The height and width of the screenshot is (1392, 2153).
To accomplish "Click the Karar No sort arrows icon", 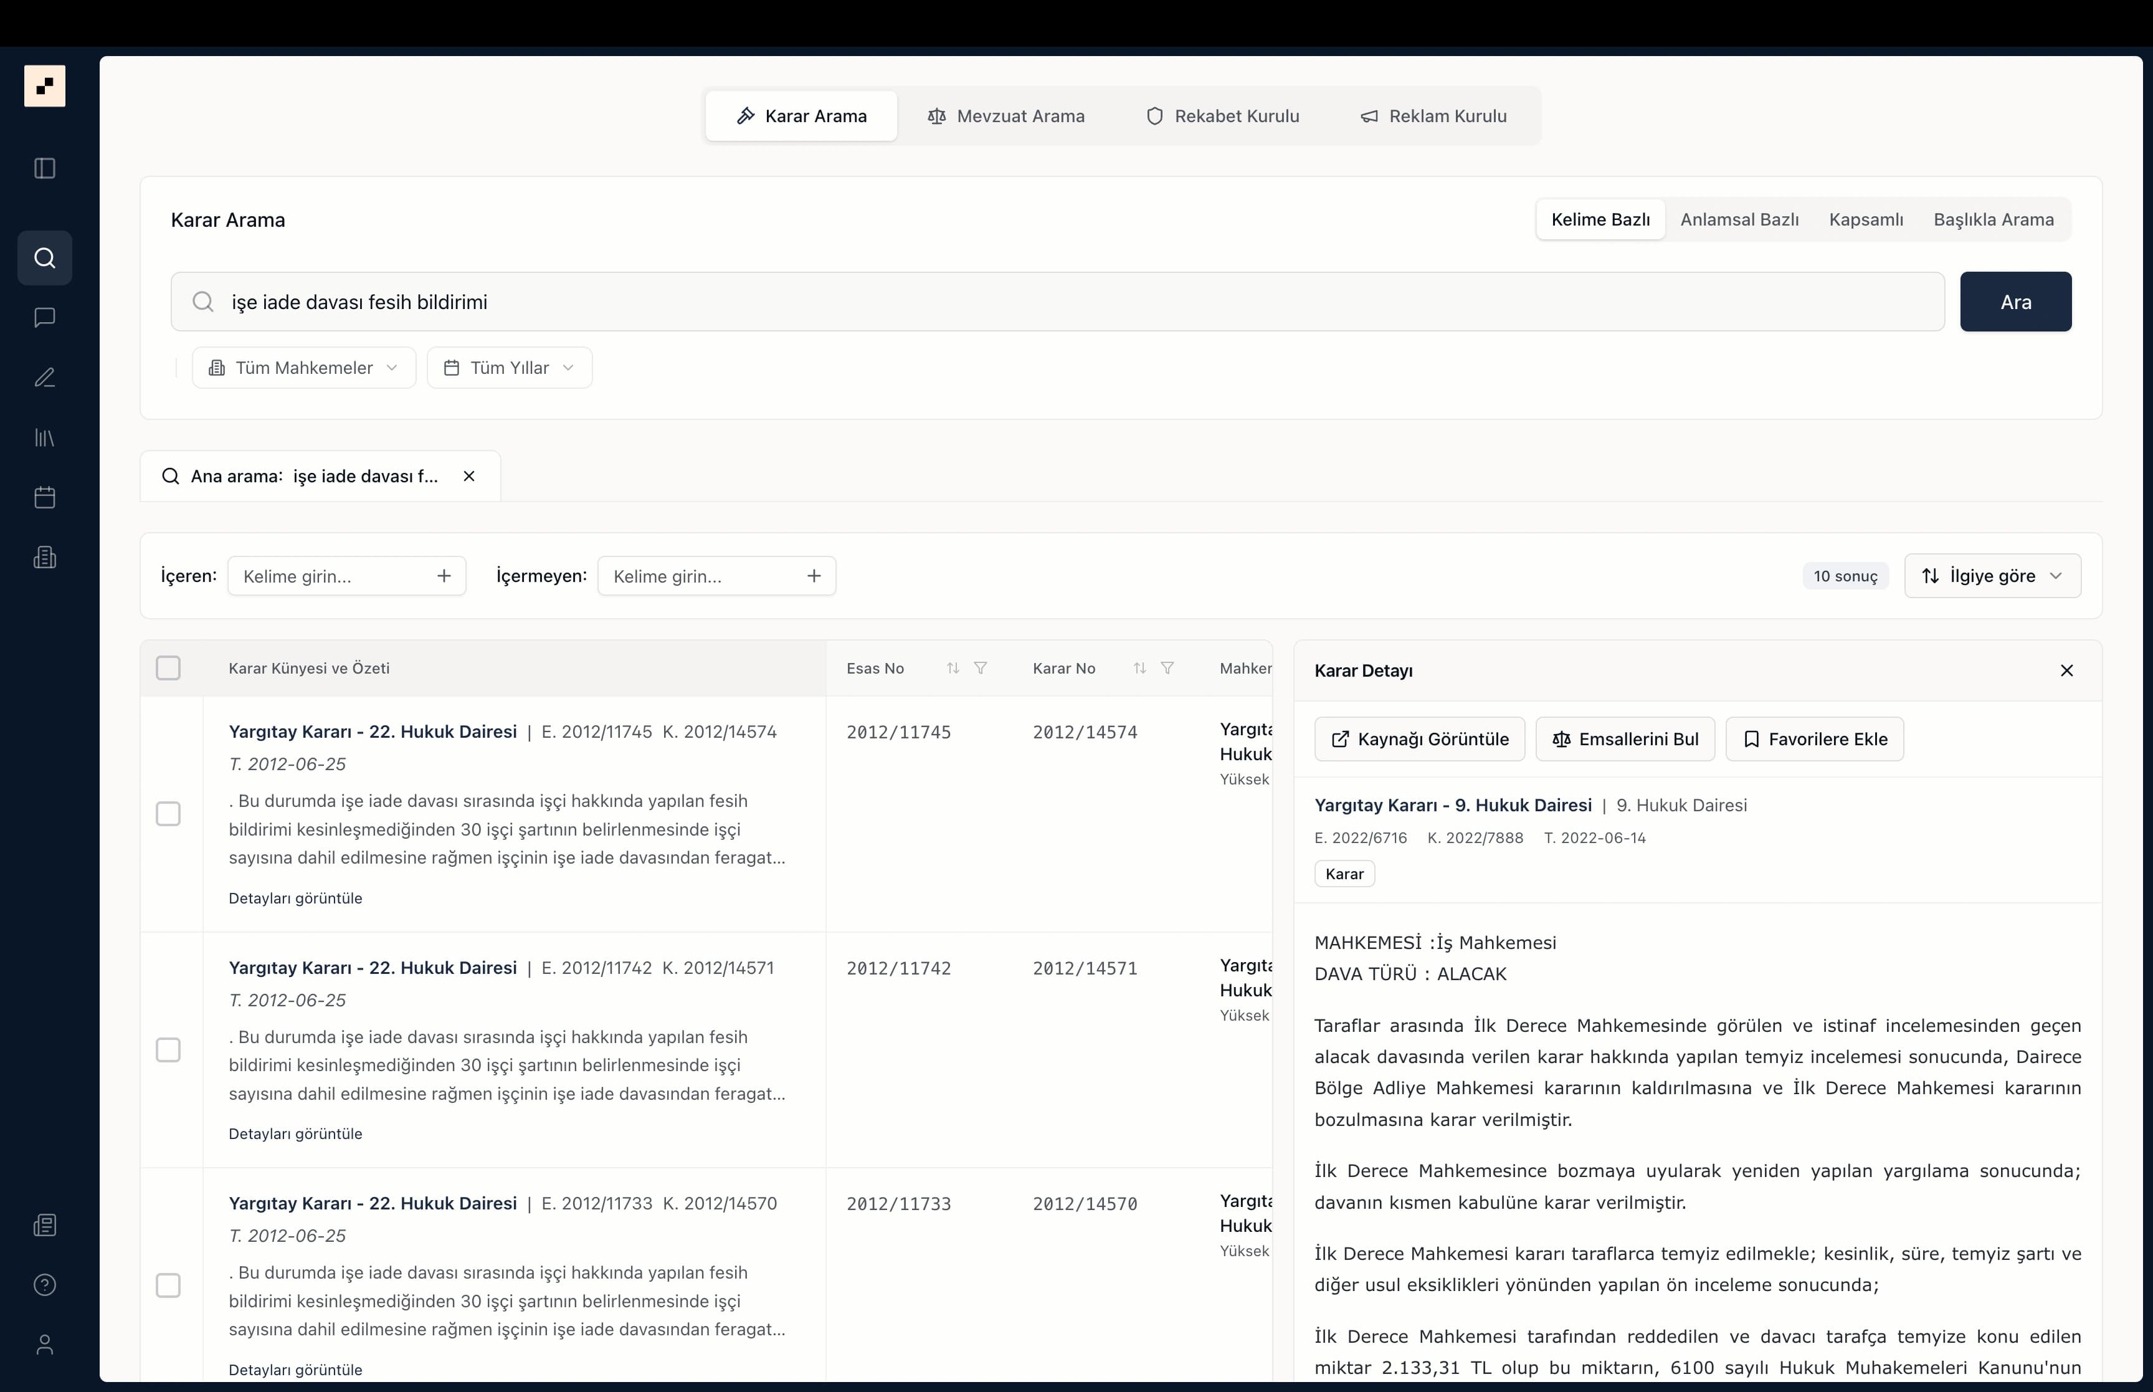I will (x=1139, y=668).
